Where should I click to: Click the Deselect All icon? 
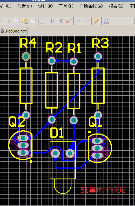click(x=60, y=21)
